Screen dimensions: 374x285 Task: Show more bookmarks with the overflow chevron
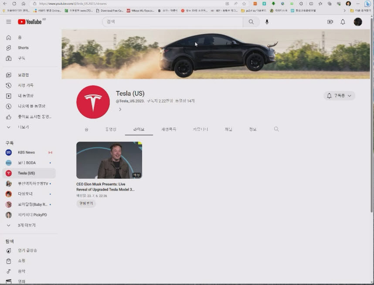344,10
